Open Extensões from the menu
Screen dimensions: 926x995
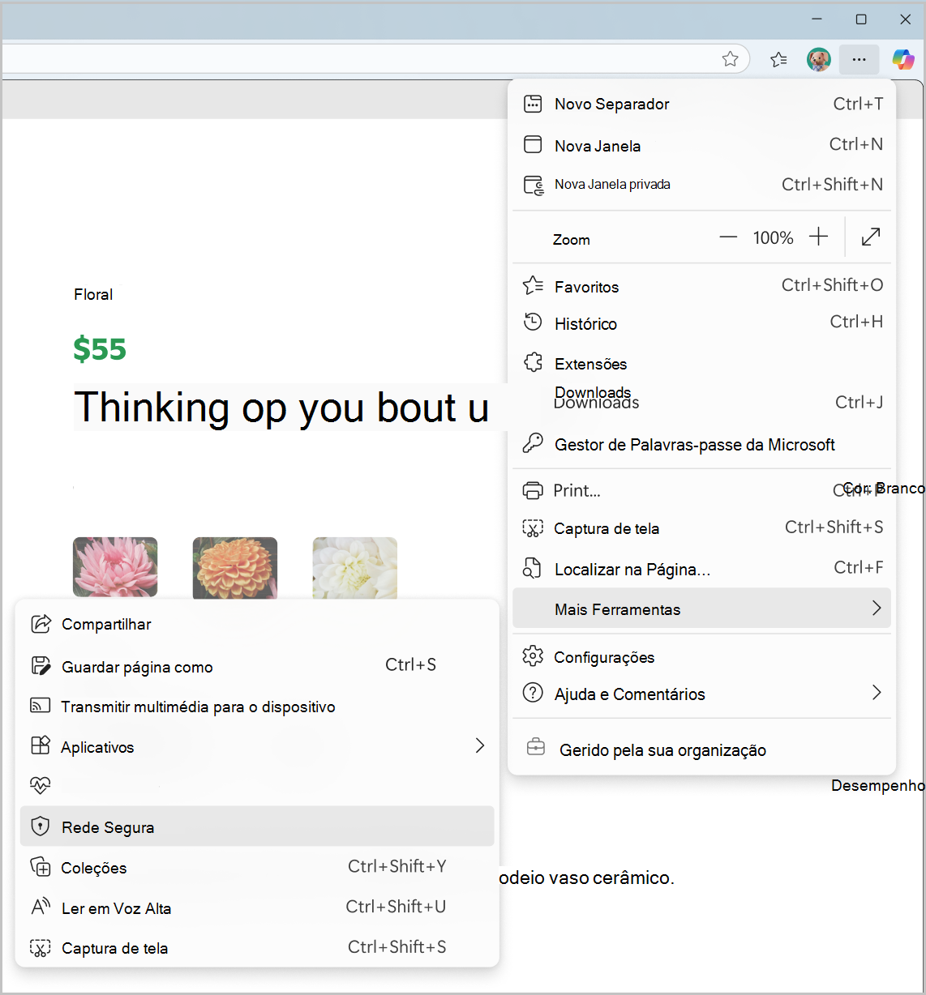point(702,363)
